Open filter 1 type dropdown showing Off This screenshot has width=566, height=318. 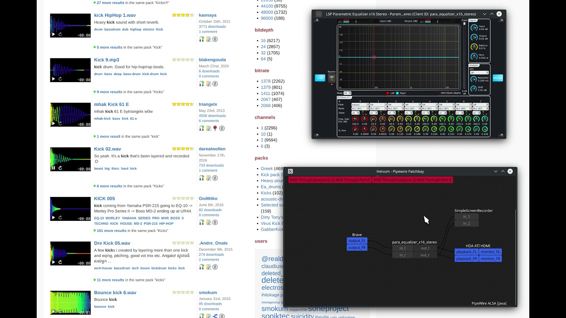[x=378, y=105]
